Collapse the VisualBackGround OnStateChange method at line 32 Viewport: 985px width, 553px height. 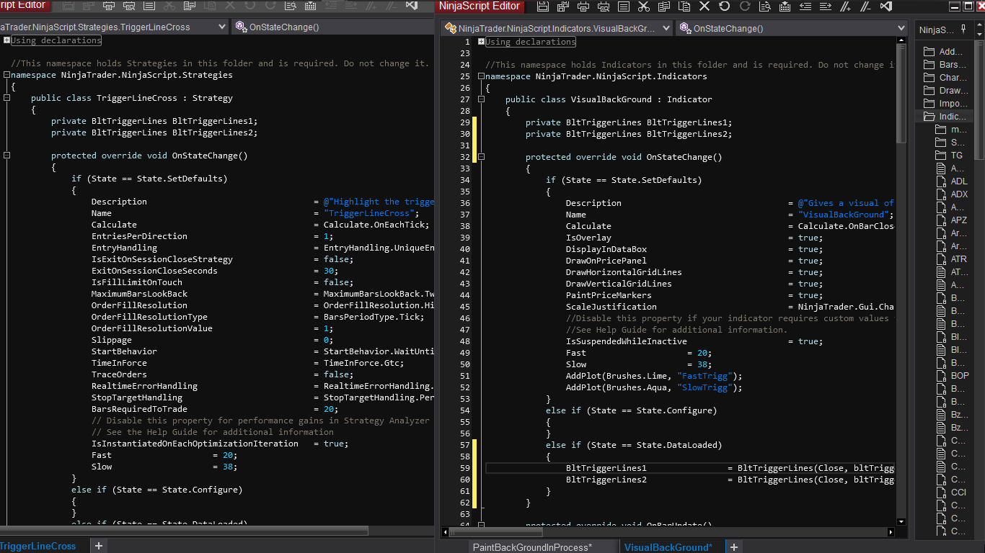point(481,157)
